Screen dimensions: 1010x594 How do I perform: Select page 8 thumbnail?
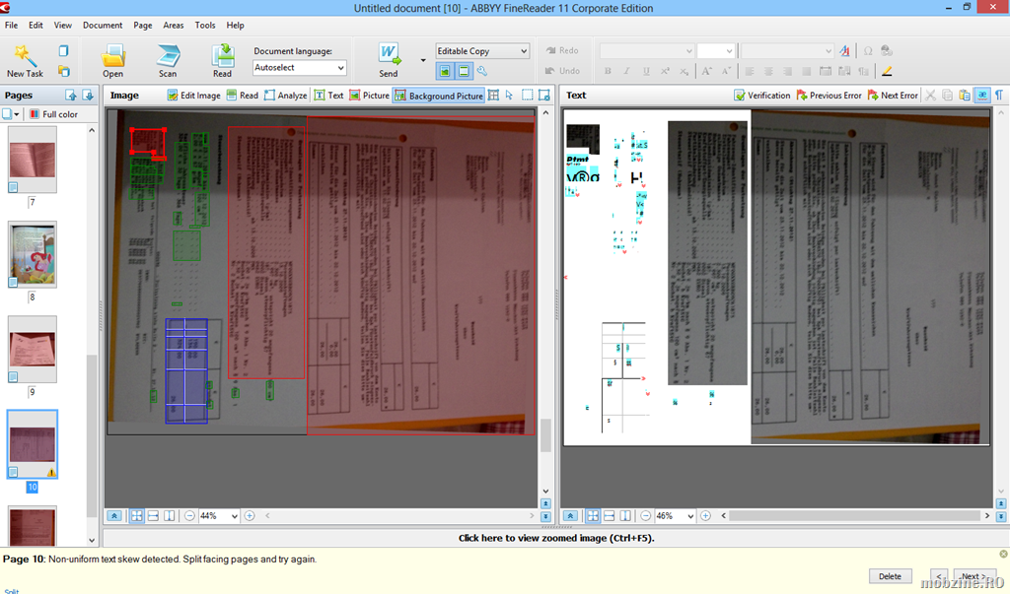33,254
